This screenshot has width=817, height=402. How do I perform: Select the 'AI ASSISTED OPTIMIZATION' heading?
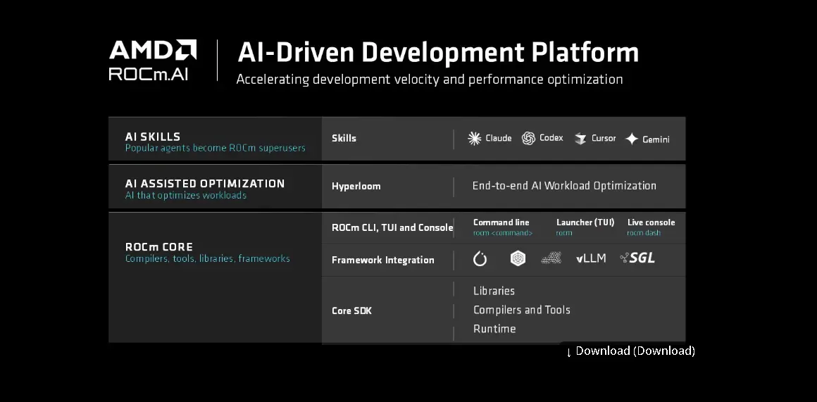click(205, 183)
